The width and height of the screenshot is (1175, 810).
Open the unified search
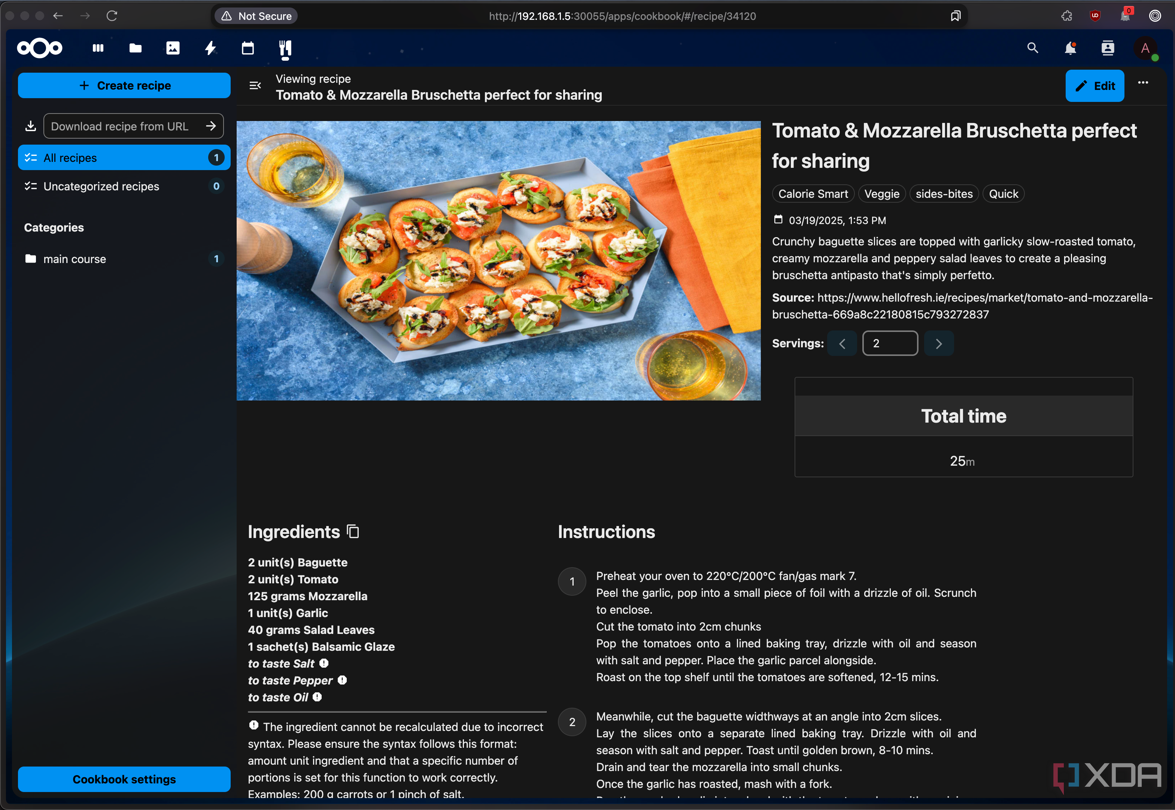[1032, 48]
